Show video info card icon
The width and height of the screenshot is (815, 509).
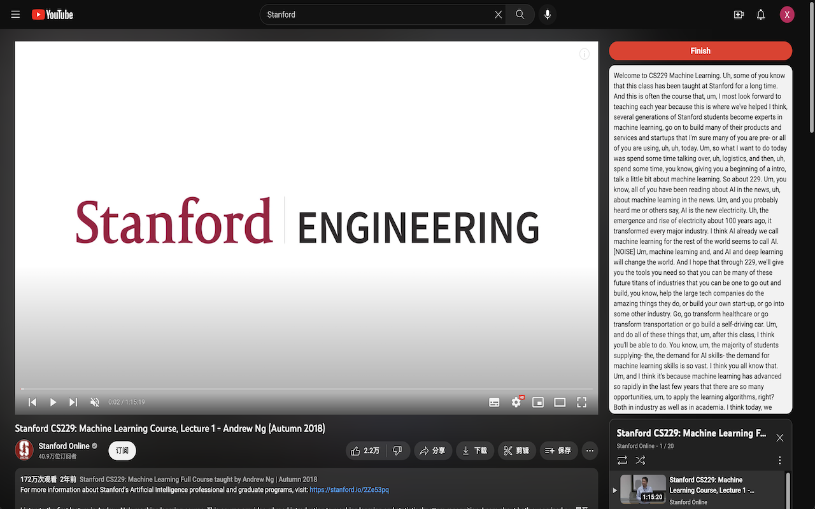(585, 54)
